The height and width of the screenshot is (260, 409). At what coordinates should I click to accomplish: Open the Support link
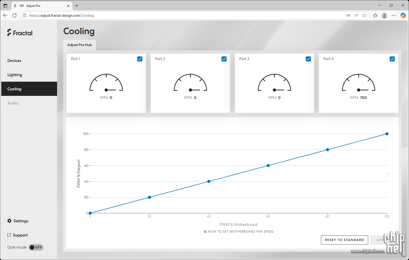(x=20, y=235)
